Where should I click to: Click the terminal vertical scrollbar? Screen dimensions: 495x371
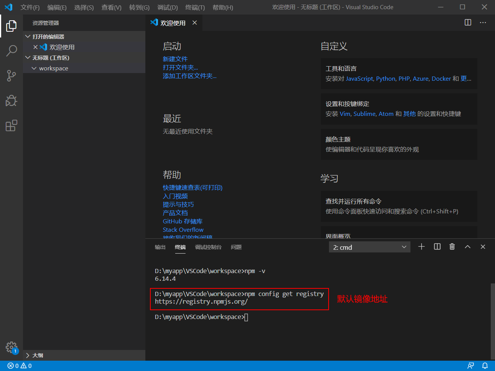coord(493,321)
